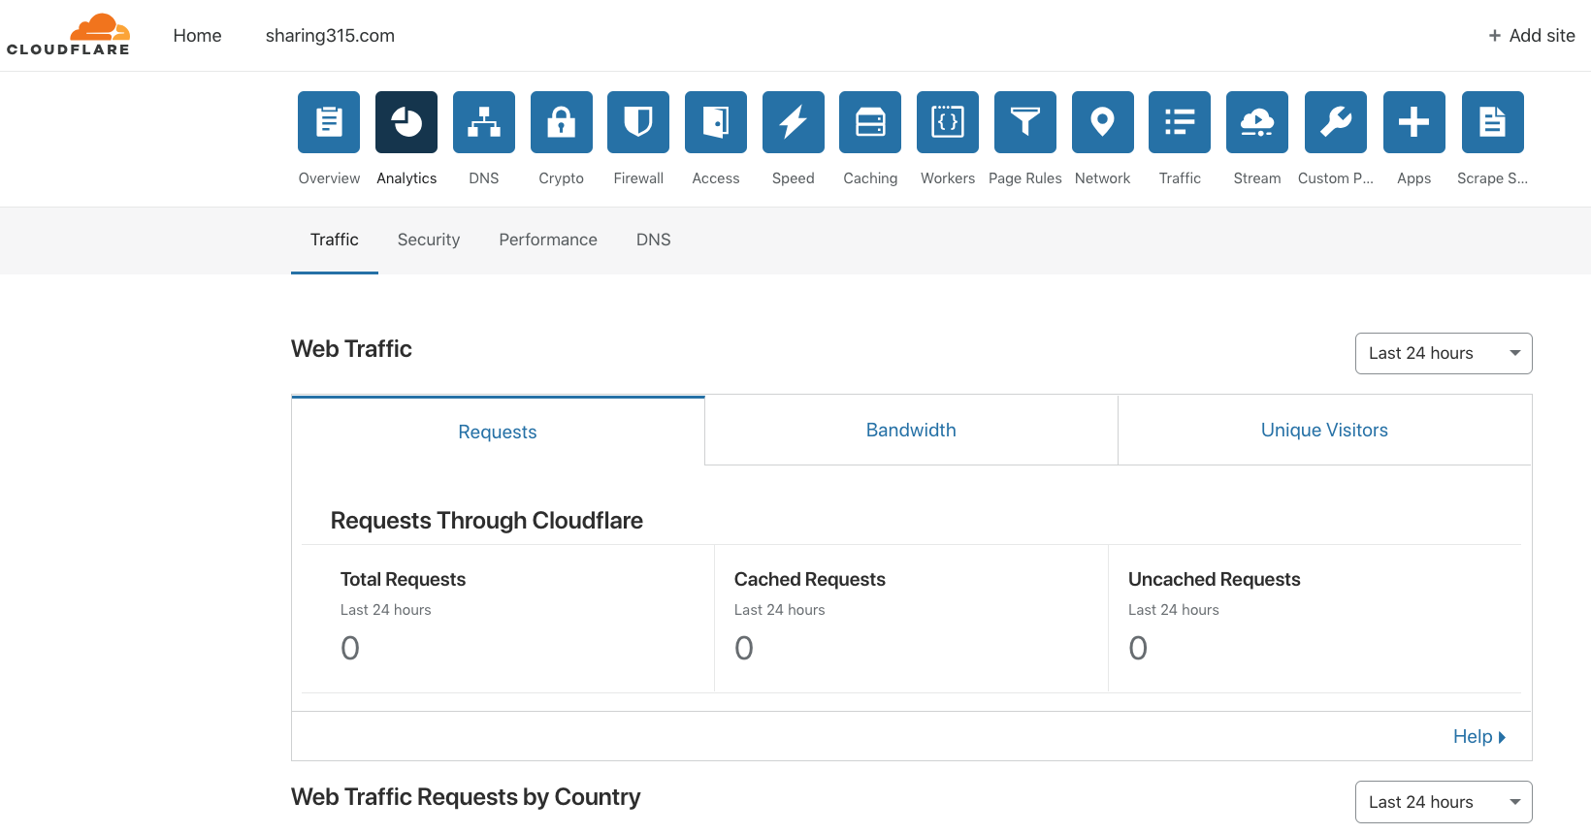
Task: Click the Cached Requests heading
Action: coord(810,579)
